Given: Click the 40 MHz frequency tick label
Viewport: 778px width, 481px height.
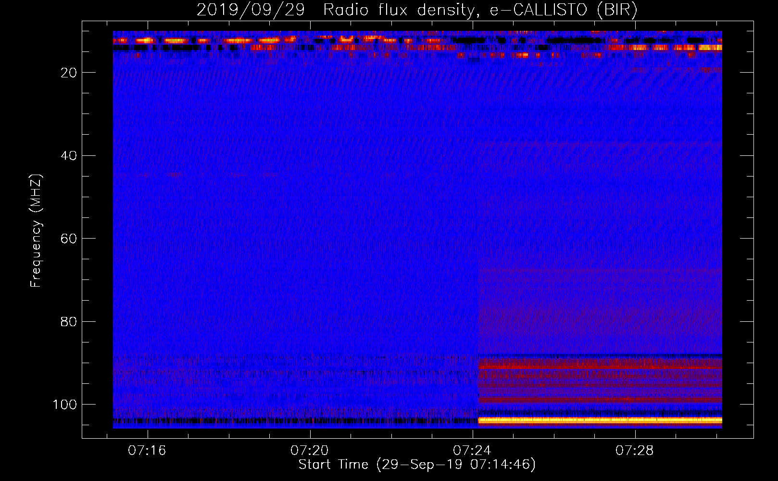Looking at the screenshot, I should pos(69,156).
